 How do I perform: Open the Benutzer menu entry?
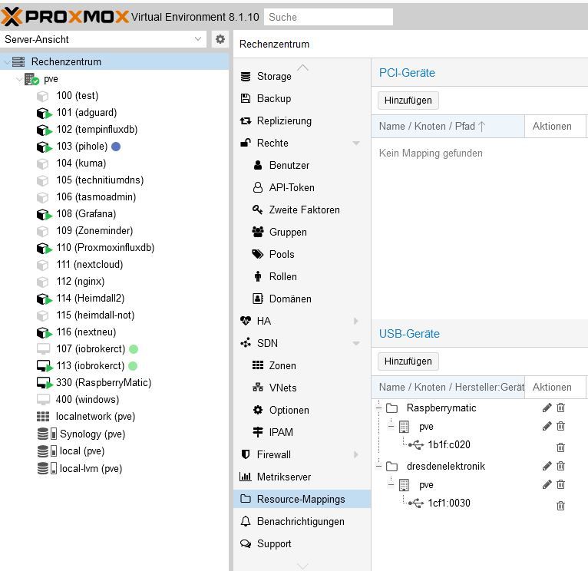302,165
